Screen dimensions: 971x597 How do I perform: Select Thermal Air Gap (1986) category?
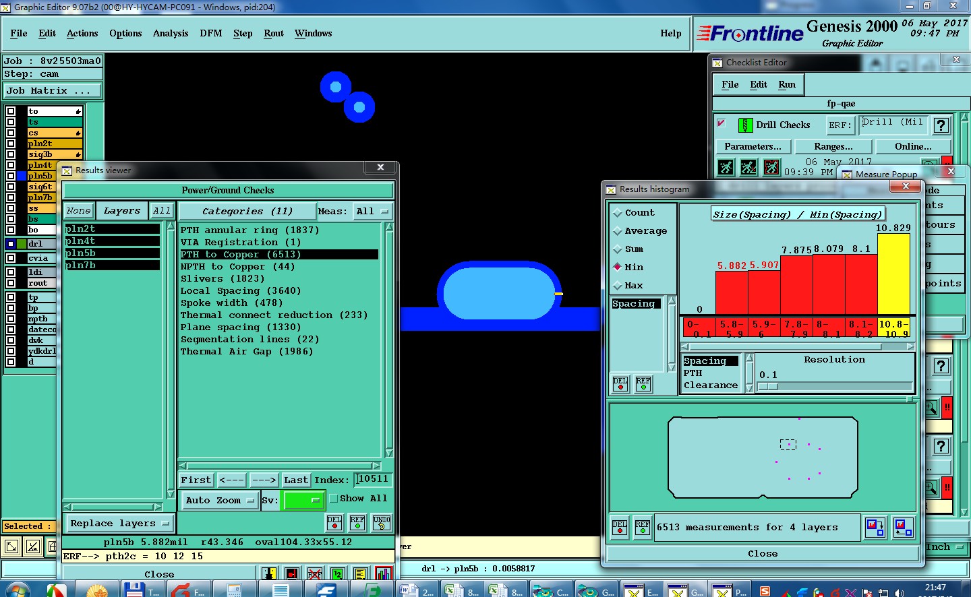coord(247,351)
